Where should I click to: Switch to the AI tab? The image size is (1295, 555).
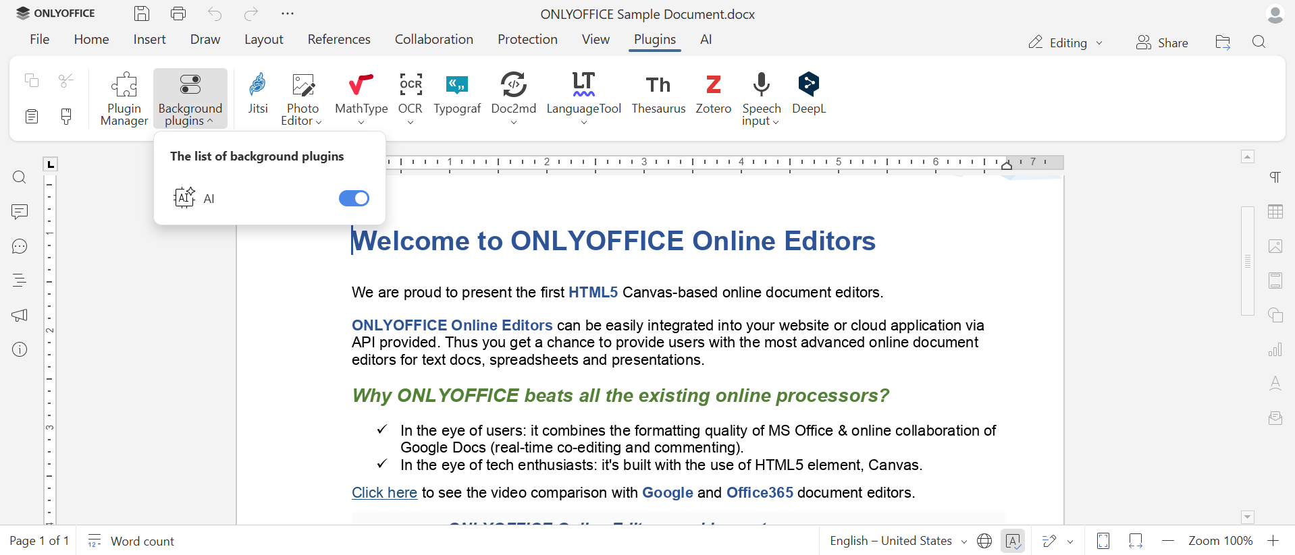(706, 39)
